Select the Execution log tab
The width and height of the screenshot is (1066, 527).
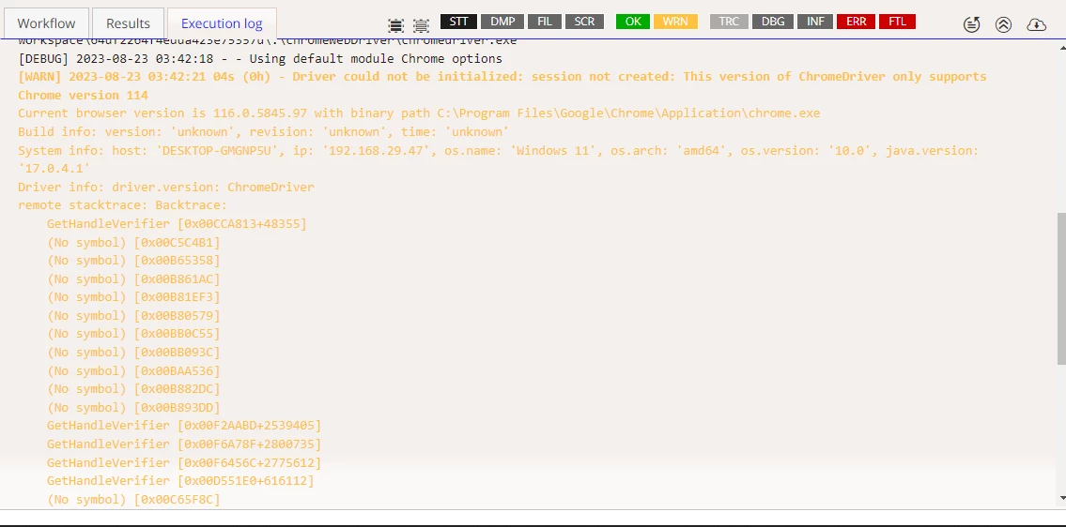[x=222, y=23]
